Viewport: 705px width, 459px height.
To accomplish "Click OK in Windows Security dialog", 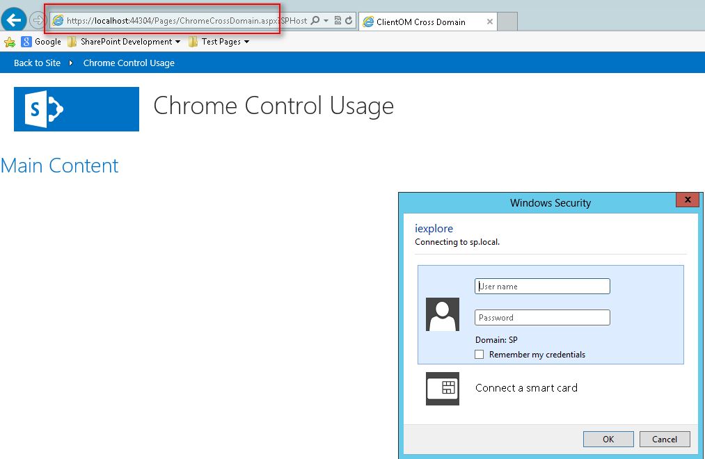I will click(x=608, y=440).
